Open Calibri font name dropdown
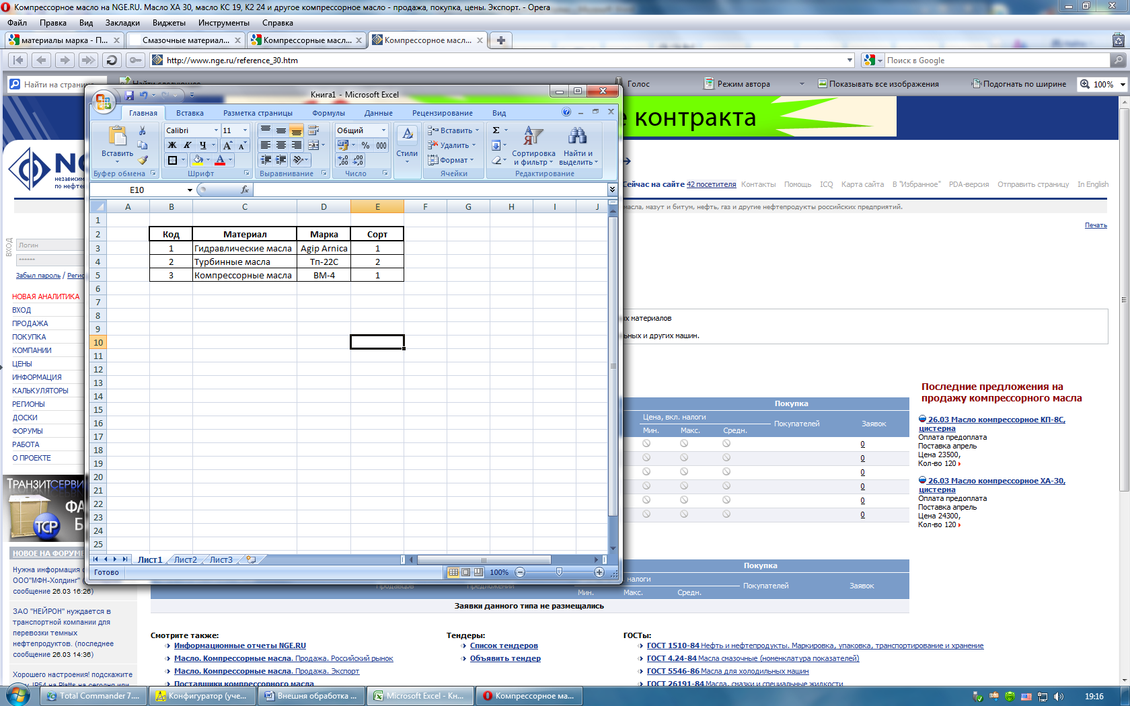Screen dimensions: 1130x706 tap(216, 130)
